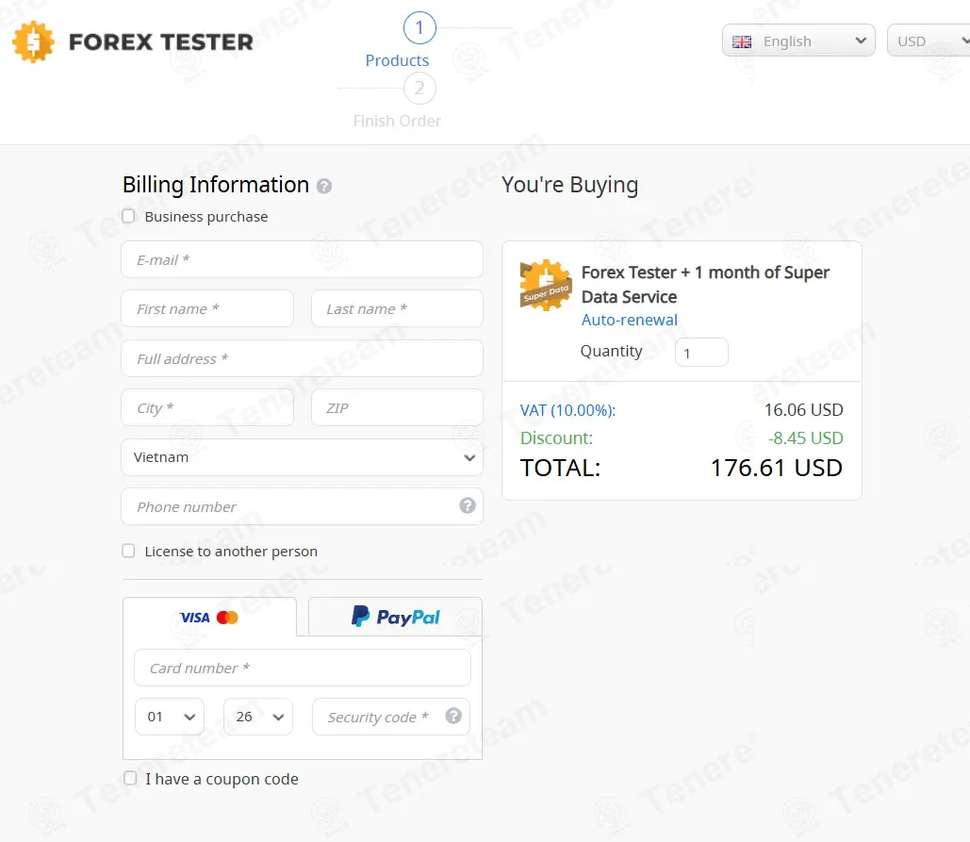This screenshot has height=842, width=970.
Task: Check the I have a coupon code box
Action: pos(130,778)
